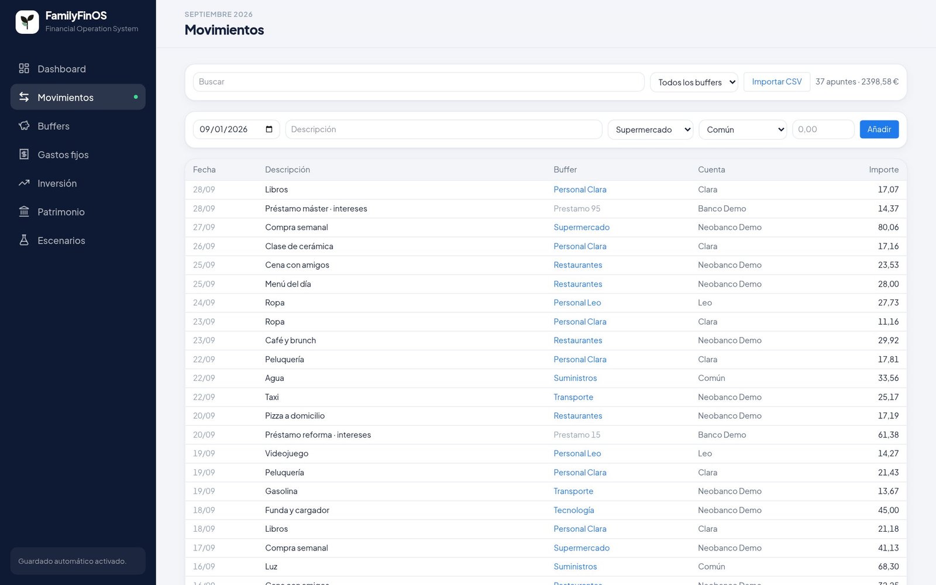This screenshot has width=936, height=585.
Task: Open Suministros link in the Agua row
Action: pyautogui.click(x=575, y=378)
